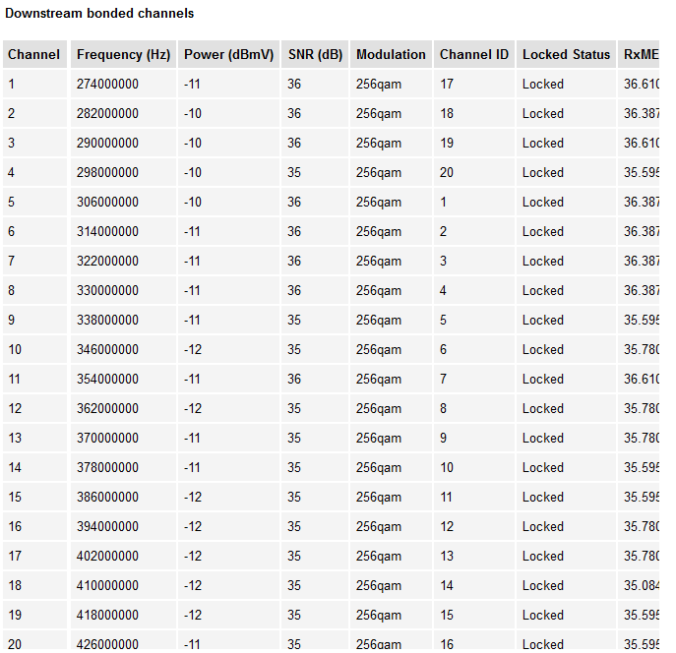The width and height of the screenshot is (676, 653).
Task: Select the SNR value in the 370000000 row
Action: coord(294,439)
